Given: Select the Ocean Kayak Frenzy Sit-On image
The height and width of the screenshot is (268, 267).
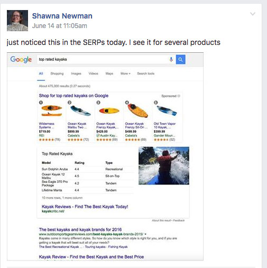Looking at the screenshot, I should click(x=137, y=110).
